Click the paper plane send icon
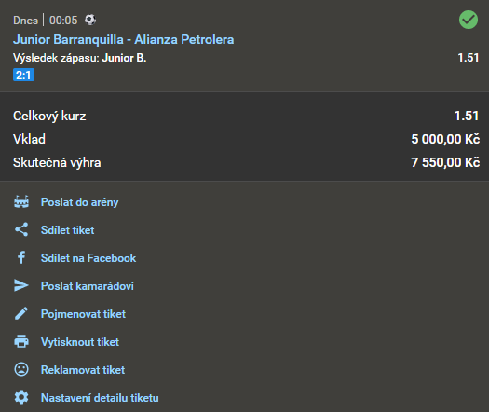Image resolution: width=489 pixels, height=412 pixels. coord(21,285)
